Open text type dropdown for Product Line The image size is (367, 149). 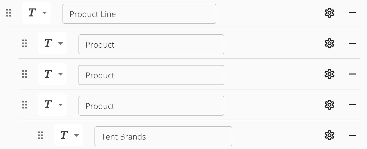point(36,13)
